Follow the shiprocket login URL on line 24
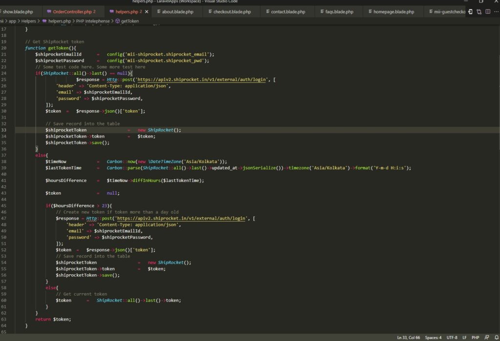 pyautogui.click(x=203, y=80)
